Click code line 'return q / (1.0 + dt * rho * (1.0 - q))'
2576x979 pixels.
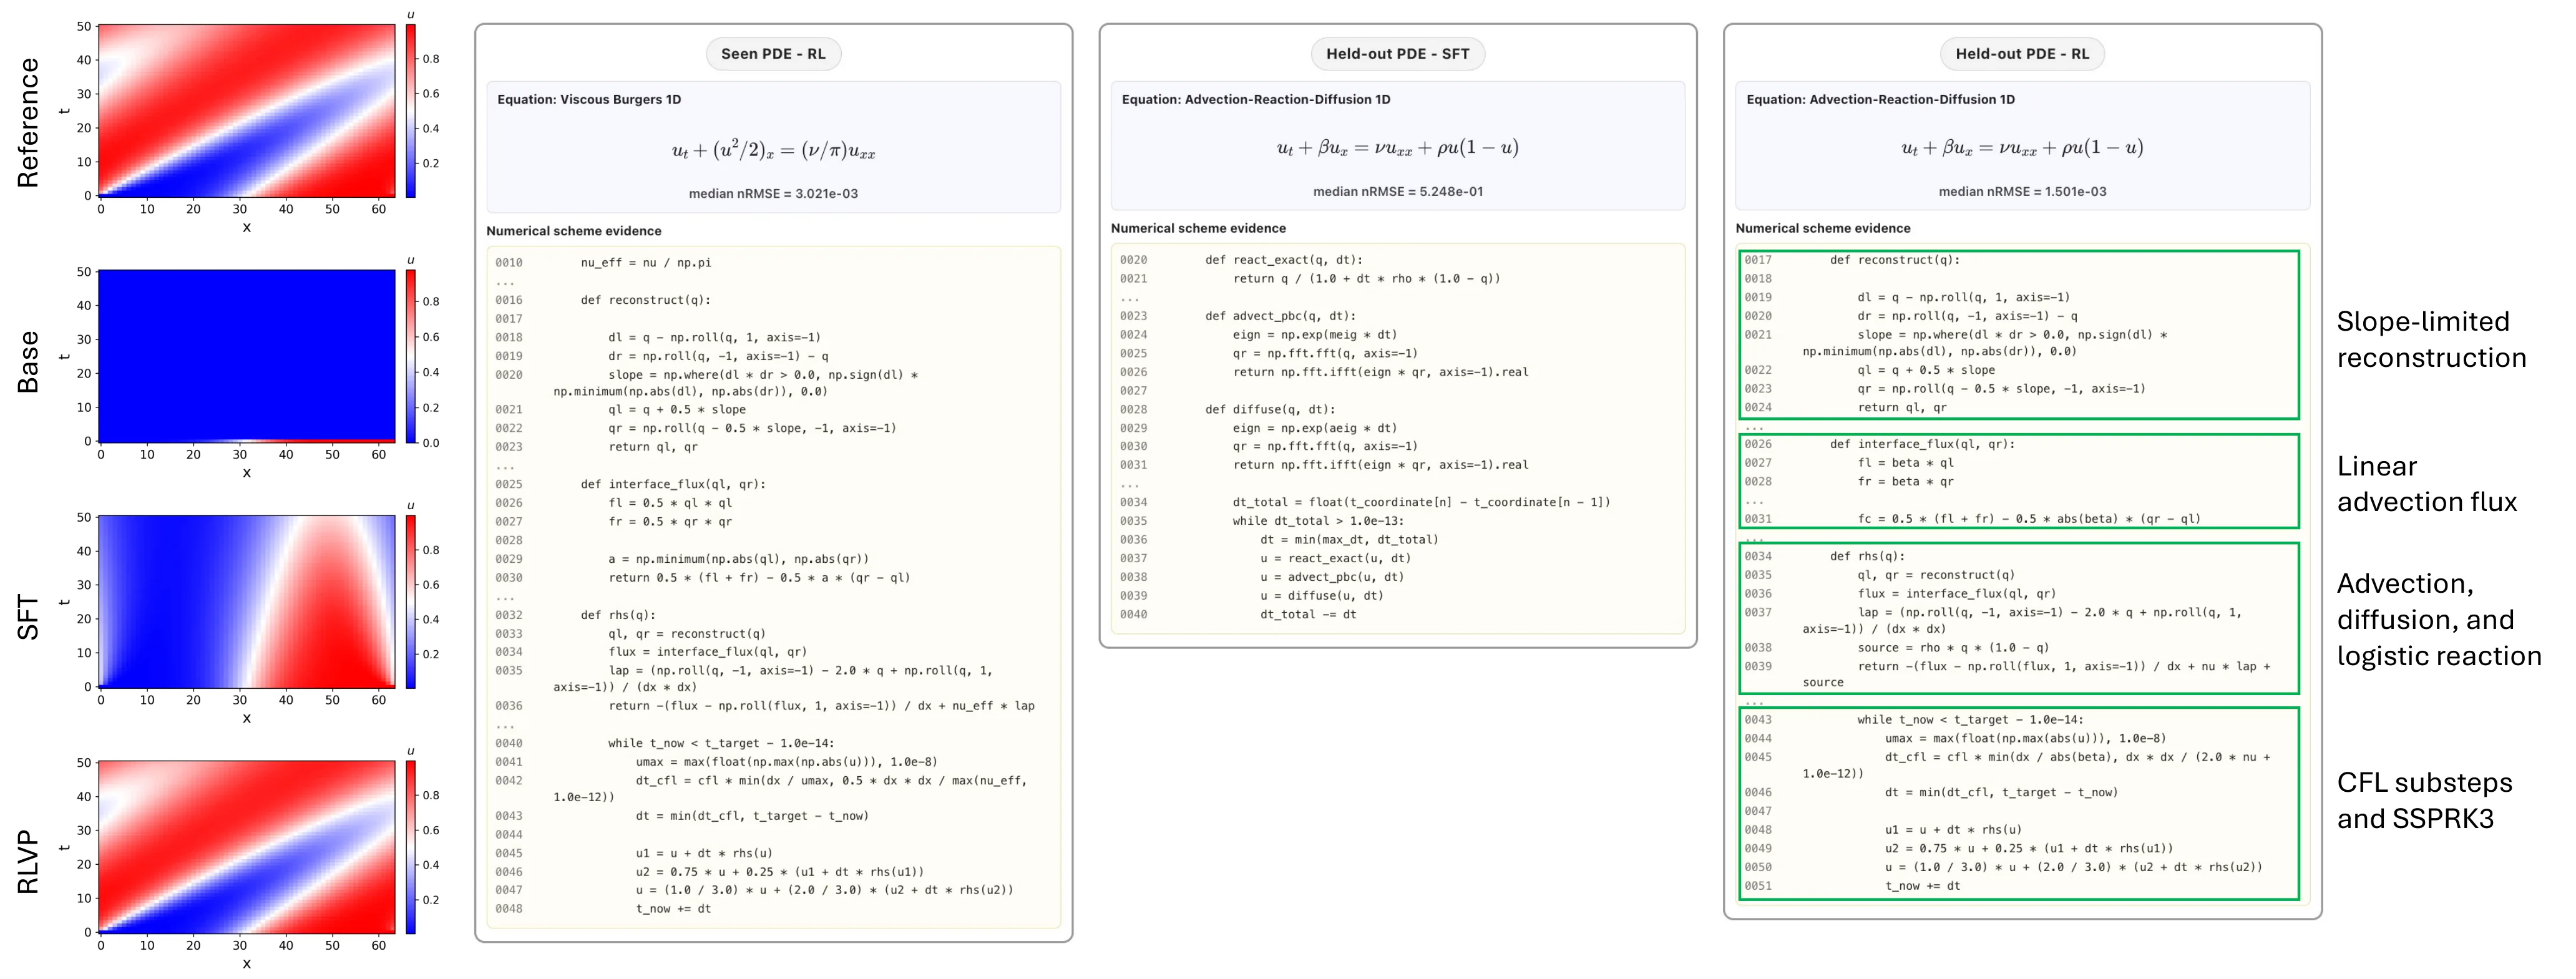click(1366, 279)
